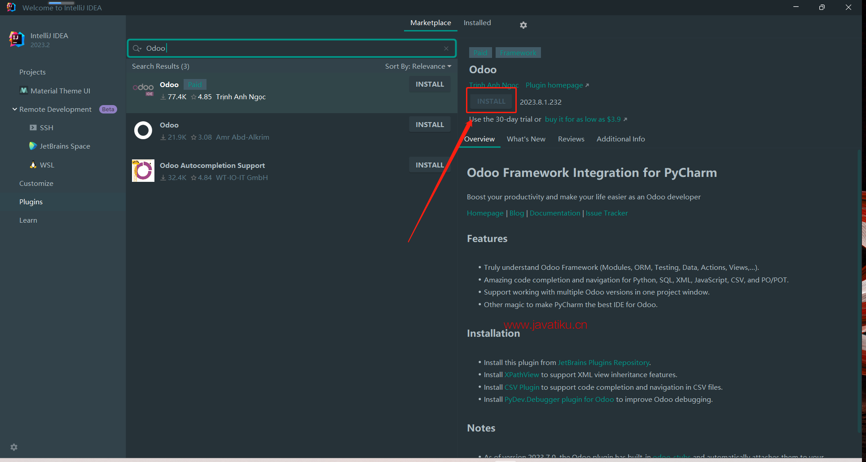
Task: Open plugin settings gear beside Installed tab
Action: pos(523,25)
